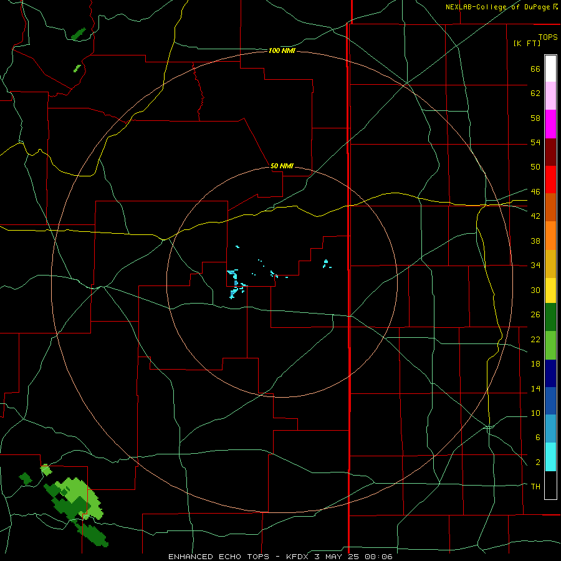Screen dimensions: 561x561
Task: Click the light pink 62 kft swatch
Action: pyautogui.click(x=550, y=96)
